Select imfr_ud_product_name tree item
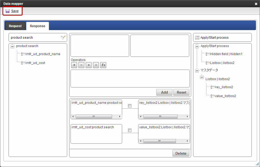Viewport: 260px width, 167px height. coord(43,54)
